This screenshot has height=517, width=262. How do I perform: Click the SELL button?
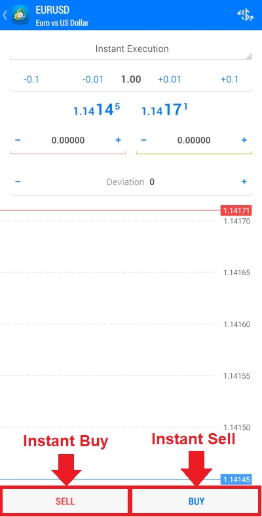[x=65, y=501]
